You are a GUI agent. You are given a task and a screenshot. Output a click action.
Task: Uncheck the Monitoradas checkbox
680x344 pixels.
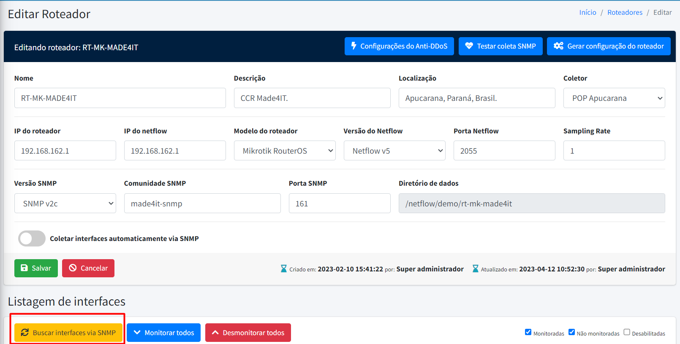(x=528, y=332)
